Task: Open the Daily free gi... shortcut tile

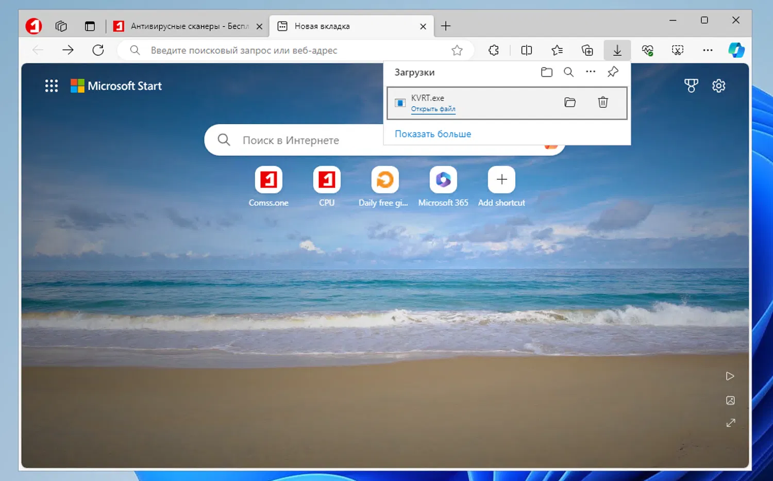Action: coord(384,187)
